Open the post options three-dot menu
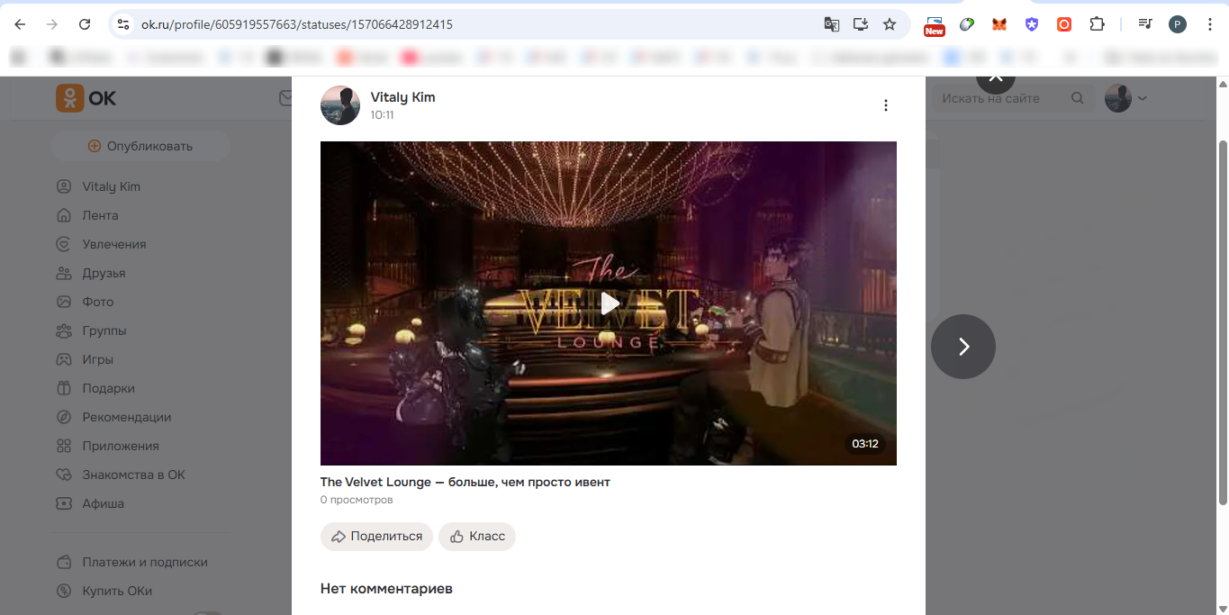1229x615 pixels. coord(886,105)
